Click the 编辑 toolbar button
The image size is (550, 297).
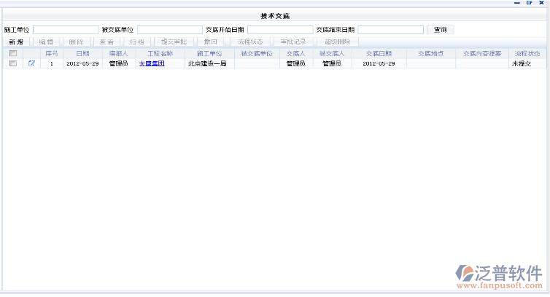pos(46,41)
